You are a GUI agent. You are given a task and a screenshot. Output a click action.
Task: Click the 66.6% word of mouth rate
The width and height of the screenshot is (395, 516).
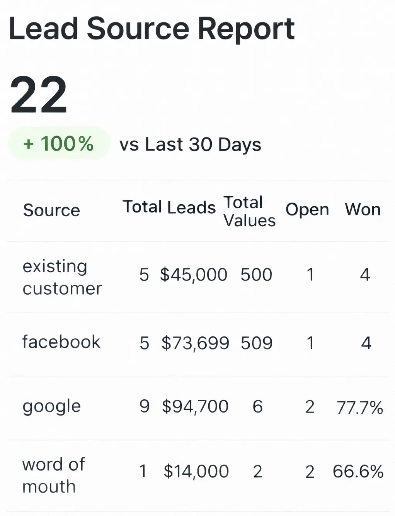358,472
